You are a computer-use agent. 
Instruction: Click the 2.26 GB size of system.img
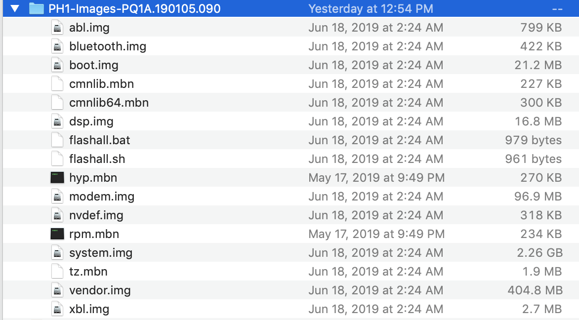[x=539, y=253]
